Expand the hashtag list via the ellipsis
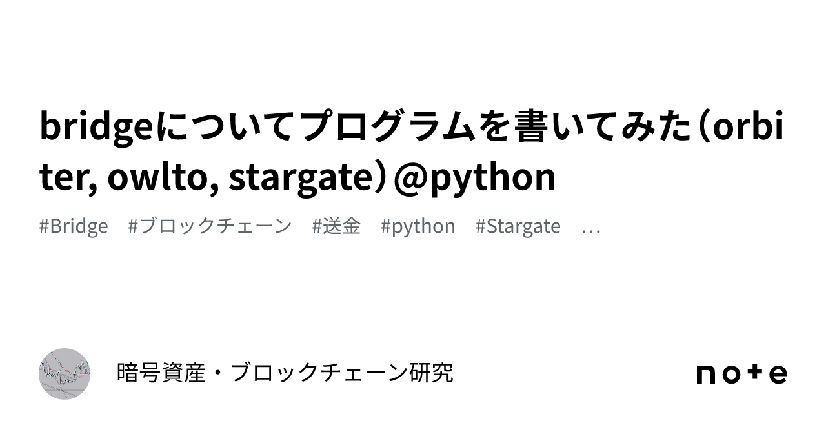The width and height of the screenshot is (826, 432). (591, 226)
